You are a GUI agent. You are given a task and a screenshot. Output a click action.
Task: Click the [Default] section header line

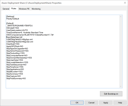10,23
